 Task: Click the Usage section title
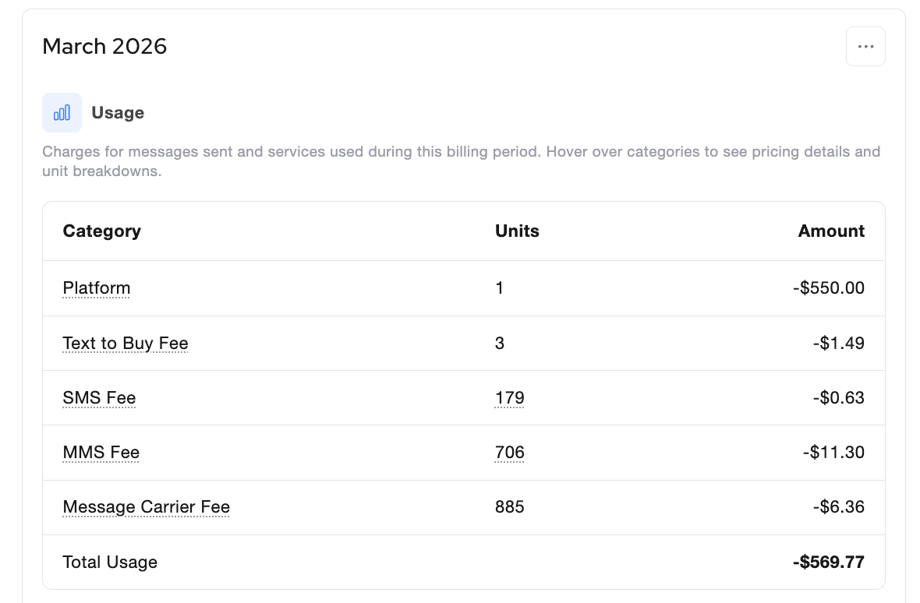pyautogui.click(x=118, y=113)
